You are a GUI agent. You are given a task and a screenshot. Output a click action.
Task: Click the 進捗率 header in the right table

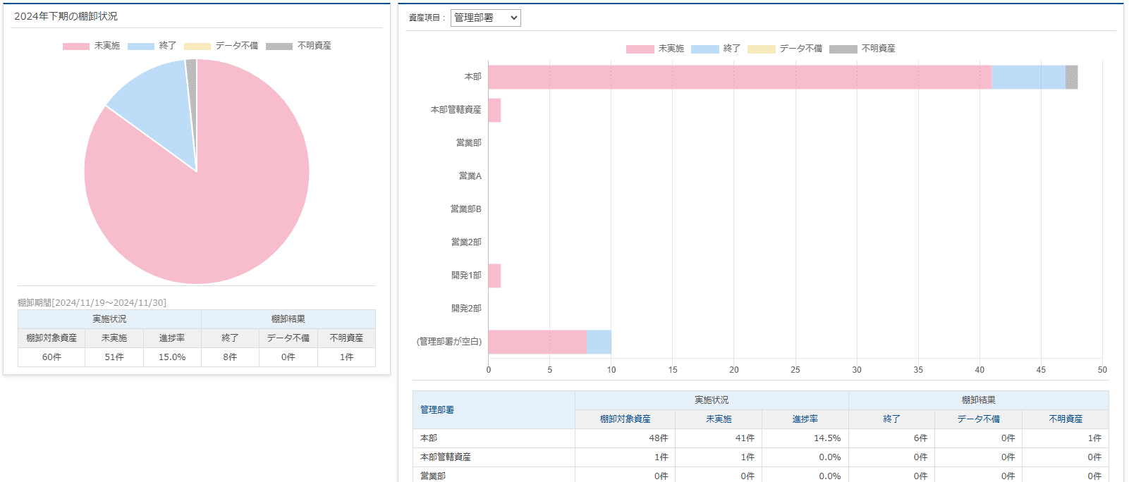click(805, 419)
